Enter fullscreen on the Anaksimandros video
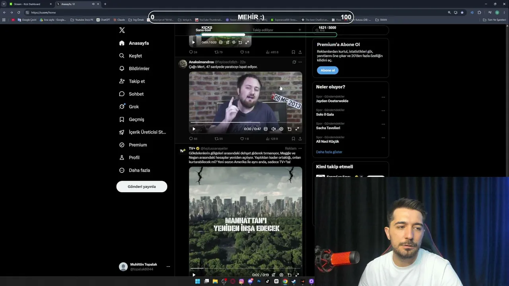Viewport: 509px width, 286px height. pos(297,129)
